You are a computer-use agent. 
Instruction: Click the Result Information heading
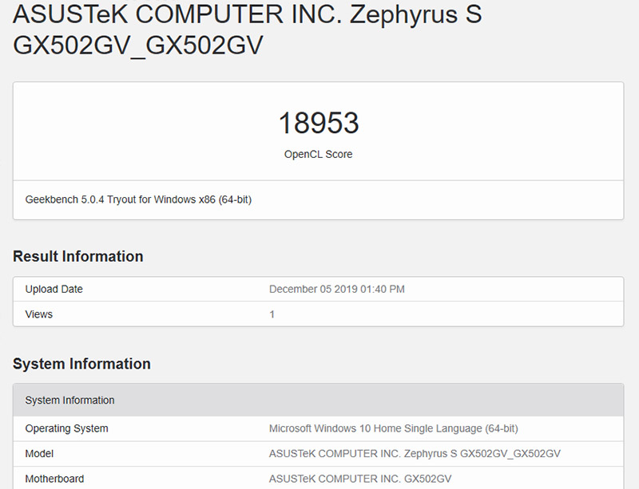pyautogui.click(x=78, y=256)
